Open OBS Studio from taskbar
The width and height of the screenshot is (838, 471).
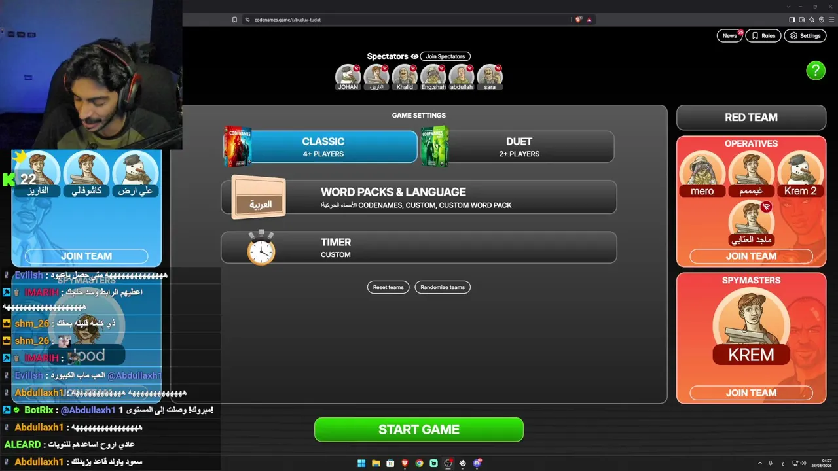[448, 463]
